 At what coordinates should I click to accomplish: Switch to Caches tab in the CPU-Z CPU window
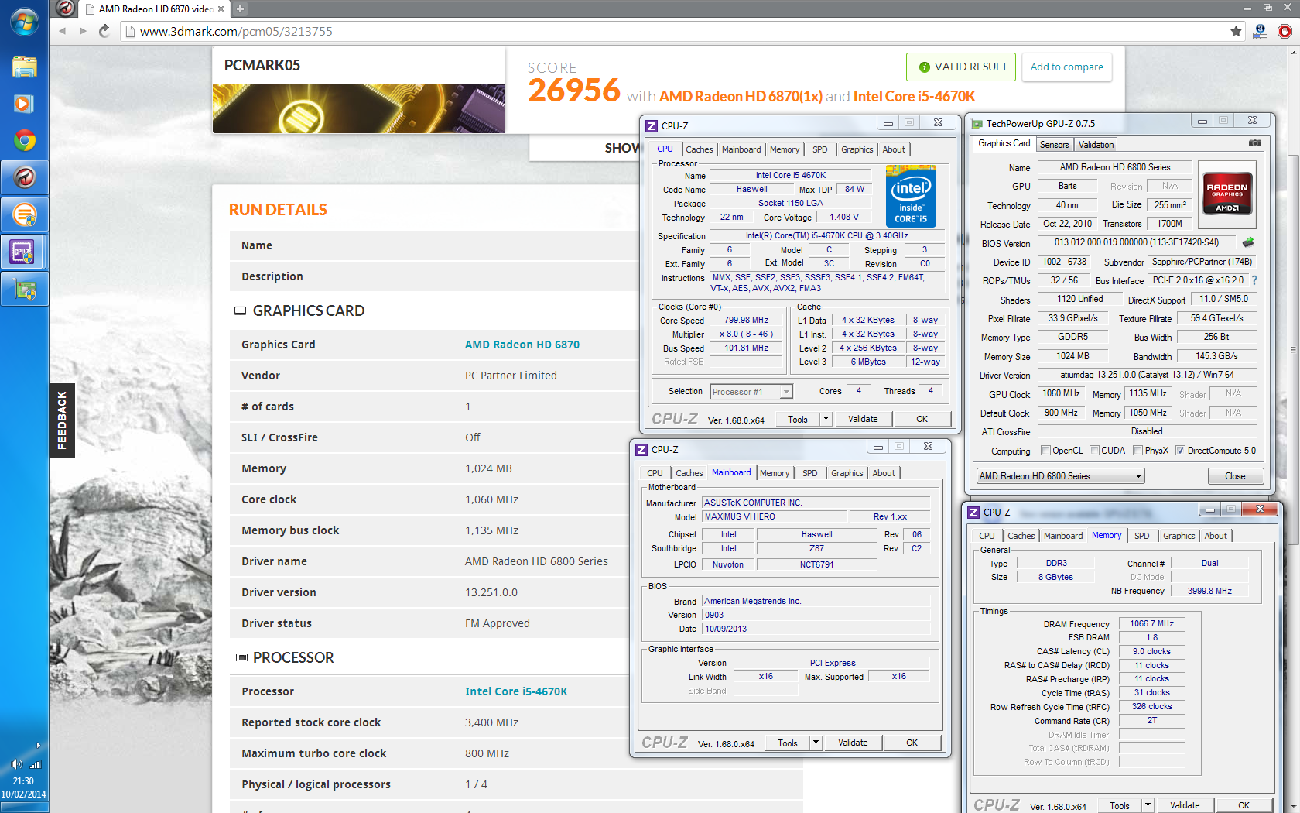pos(700,149)
